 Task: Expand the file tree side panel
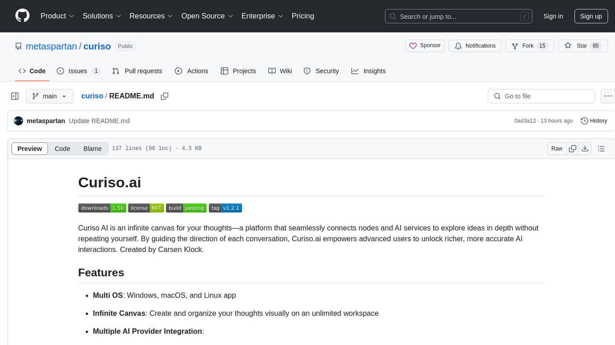[x=15, y=96]
